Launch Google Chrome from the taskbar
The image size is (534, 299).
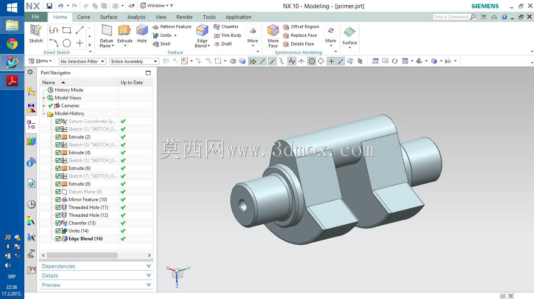tap(12, 44)
